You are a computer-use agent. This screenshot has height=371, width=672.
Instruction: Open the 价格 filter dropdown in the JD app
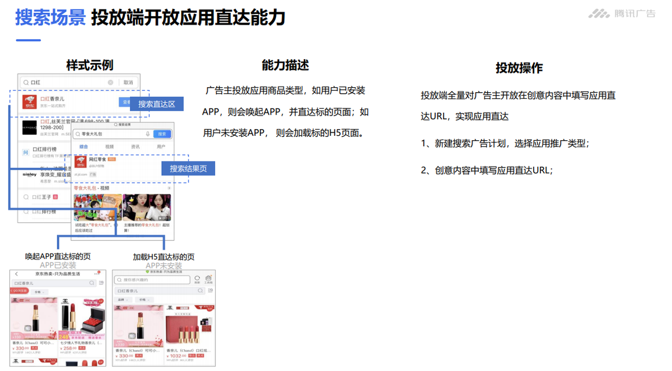(39, 292)
